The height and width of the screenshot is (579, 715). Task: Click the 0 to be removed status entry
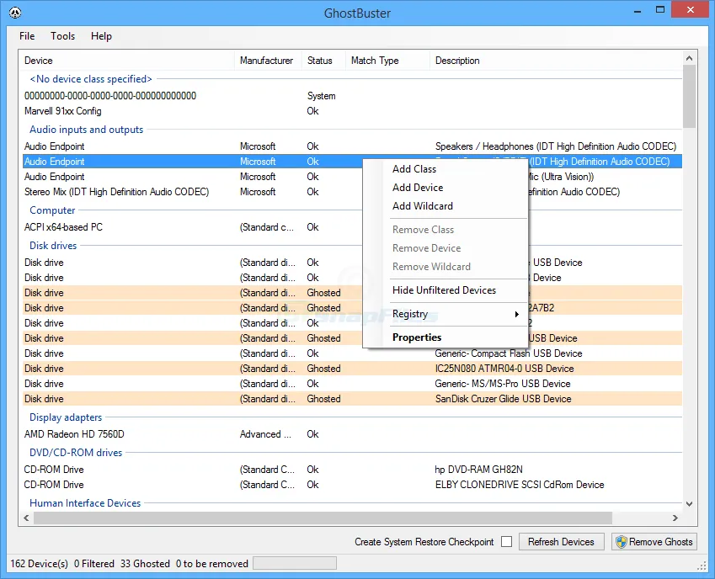tap(212, 564)
